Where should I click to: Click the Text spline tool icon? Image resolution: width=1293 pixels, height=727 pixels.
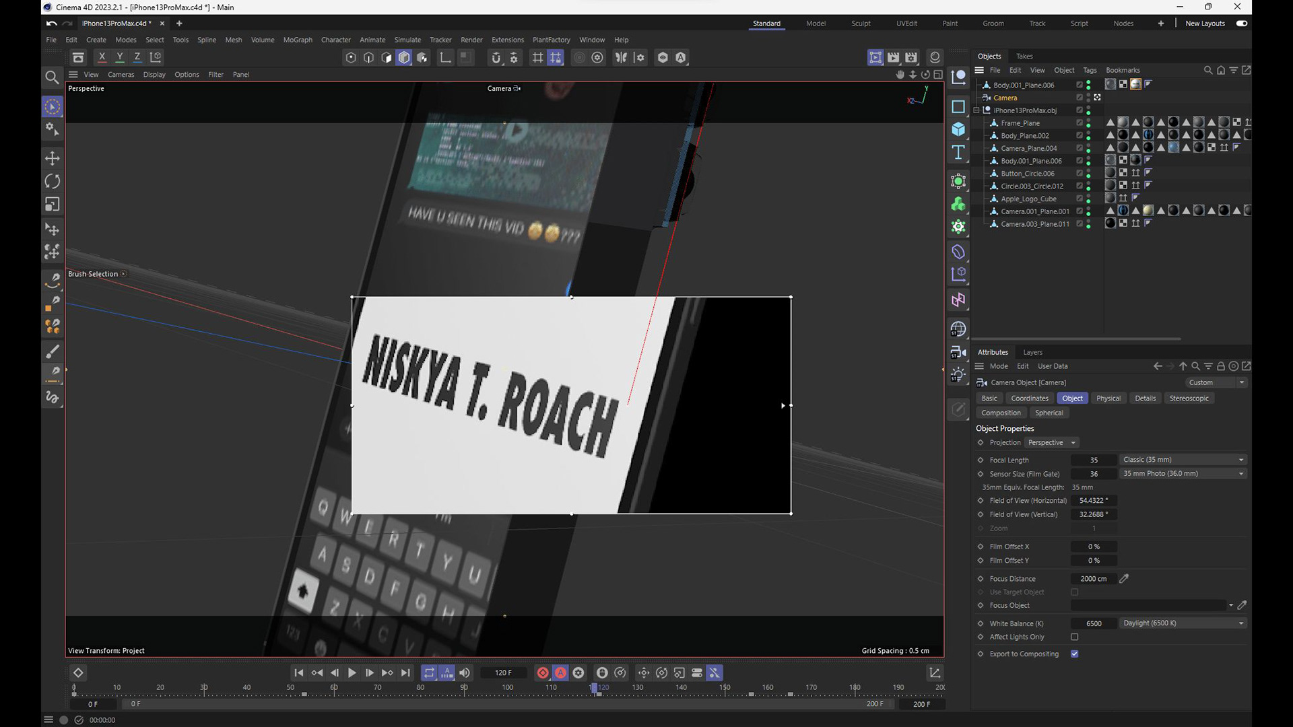coord(958,152)
